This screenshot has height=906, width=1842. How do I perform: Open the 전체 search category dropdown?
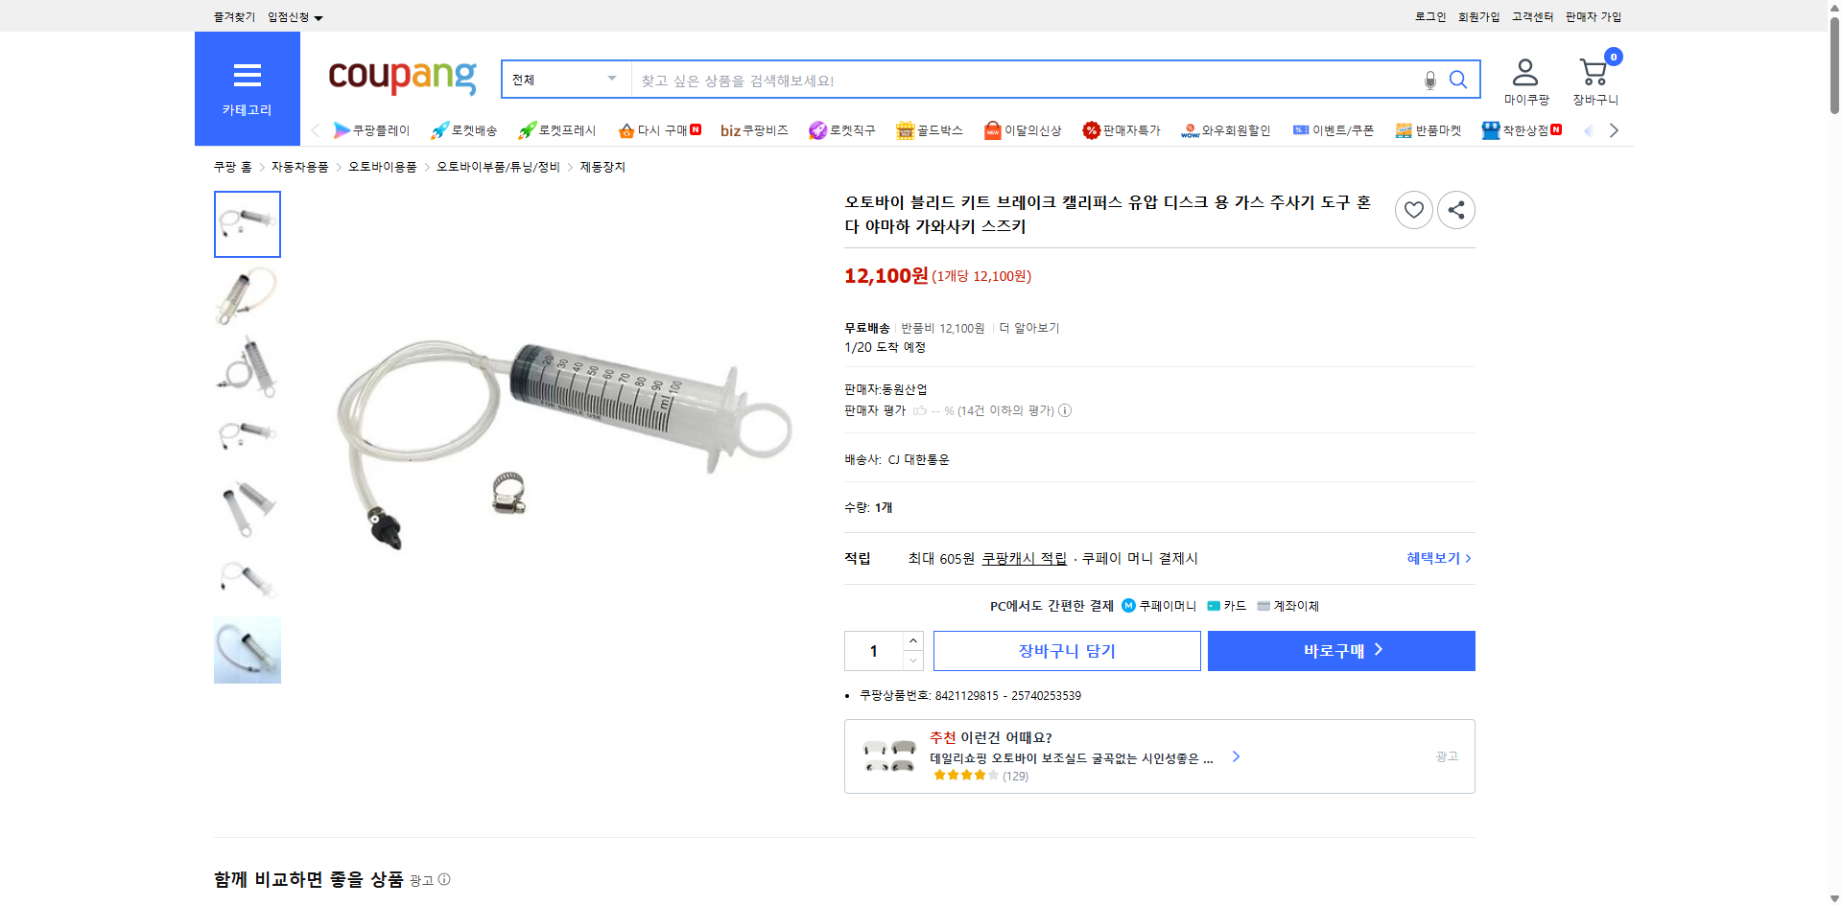564,80
